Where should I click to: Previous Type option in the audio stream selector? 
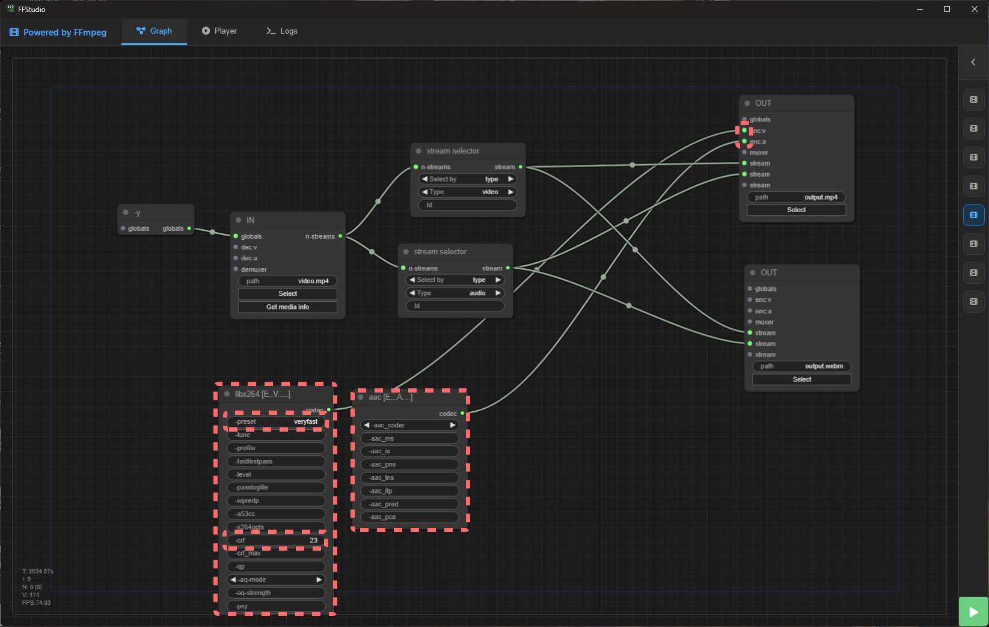point(412,293)
